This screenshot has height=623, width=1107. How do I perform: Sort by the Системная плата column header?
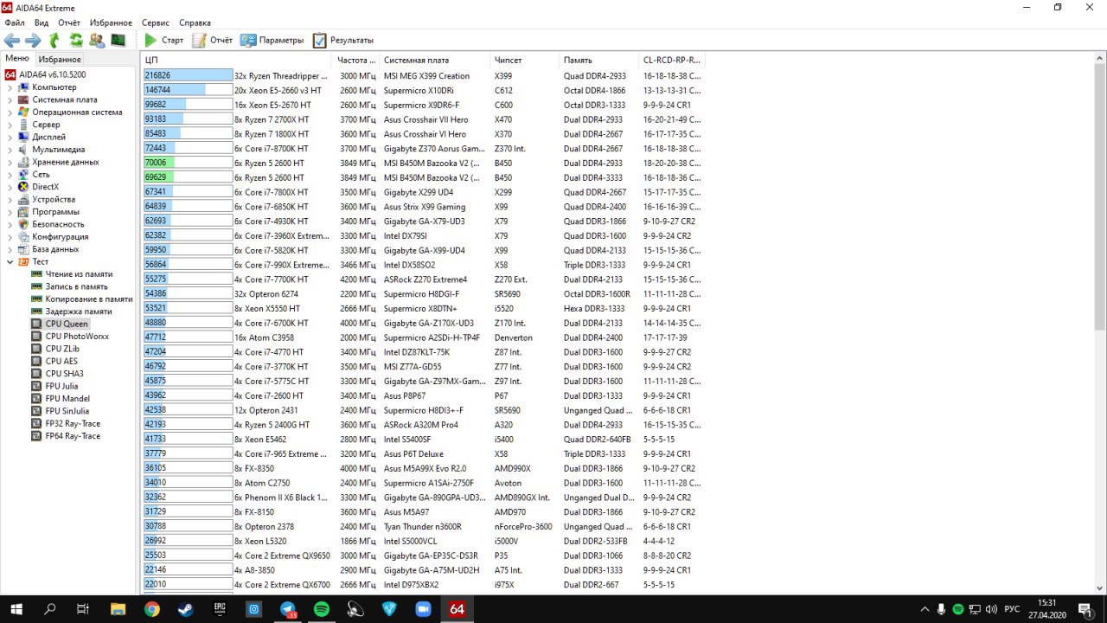(x=434, y=61)
